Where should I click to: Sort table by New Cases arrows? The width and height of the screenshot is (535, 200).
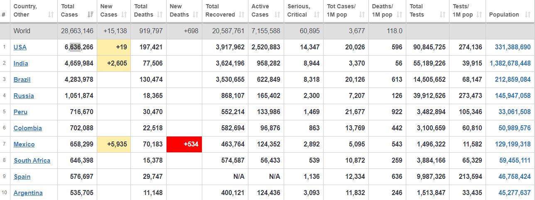[x=124, y=15]
